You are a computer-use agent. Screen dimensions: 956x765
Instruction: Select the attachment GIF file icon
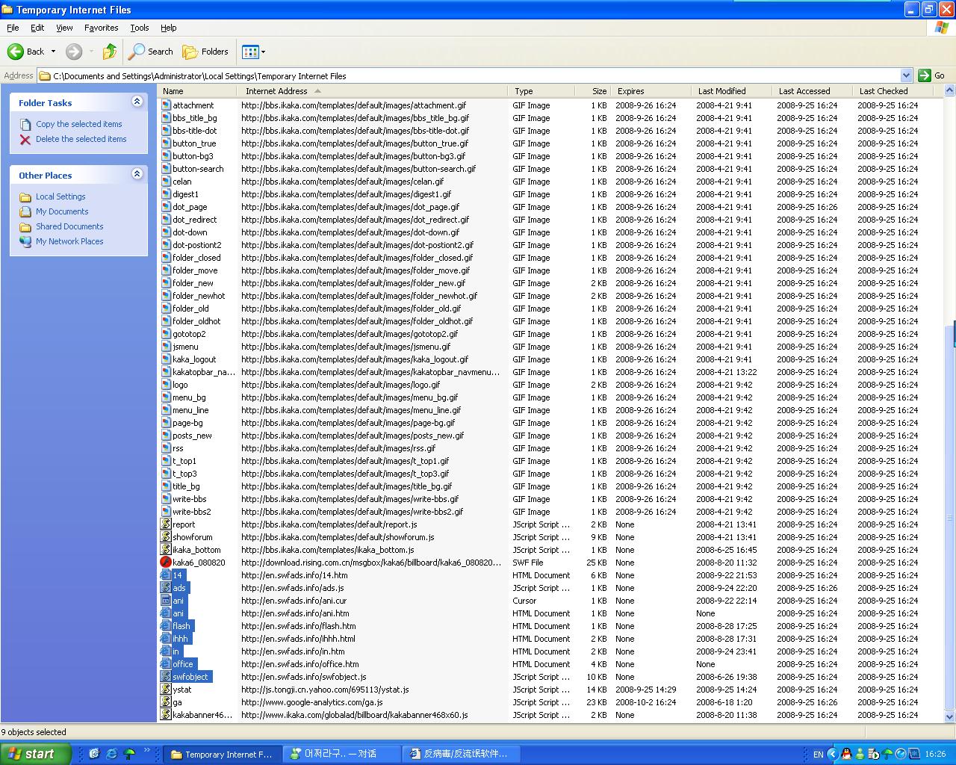(x=167, y=105)
